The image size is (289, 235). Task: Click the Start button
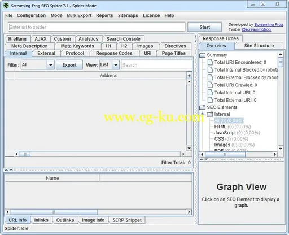pyautogui.click(x=205, y=27)
